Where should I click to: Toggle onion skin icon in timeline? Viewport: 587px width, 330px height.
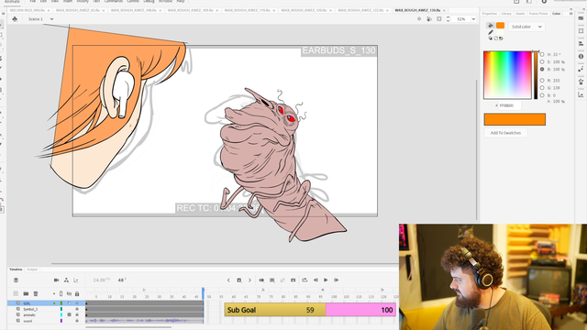pos(261,280)
